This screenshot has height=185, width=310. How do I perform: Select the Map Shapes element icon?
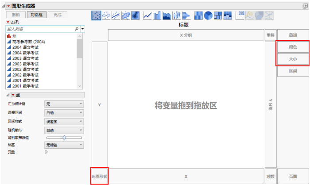260,15
